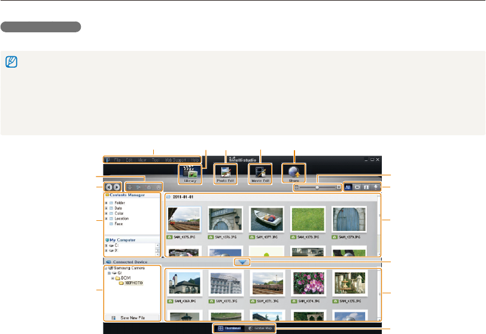The height and width of the screenshot is (334, 486).
Task: Open the Help menu
Action: [x=195, y=160]
